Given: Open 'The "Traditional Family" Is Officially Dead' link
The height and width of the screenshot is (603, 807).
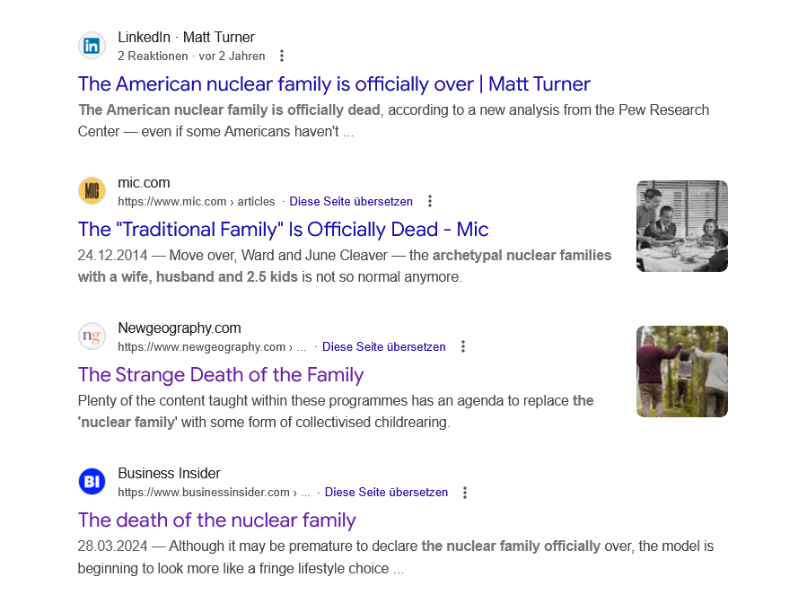Looking at the screenshot, I should (x=283, y=230).
